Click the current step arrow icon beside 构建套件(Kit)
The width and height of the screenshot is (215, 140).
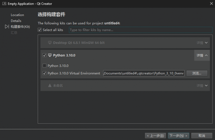tap(7, 27)
